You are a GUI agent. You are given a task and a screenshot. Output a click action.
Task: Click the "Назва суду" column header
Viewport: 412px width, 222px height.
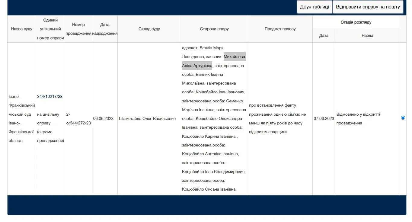click(22, 29)
